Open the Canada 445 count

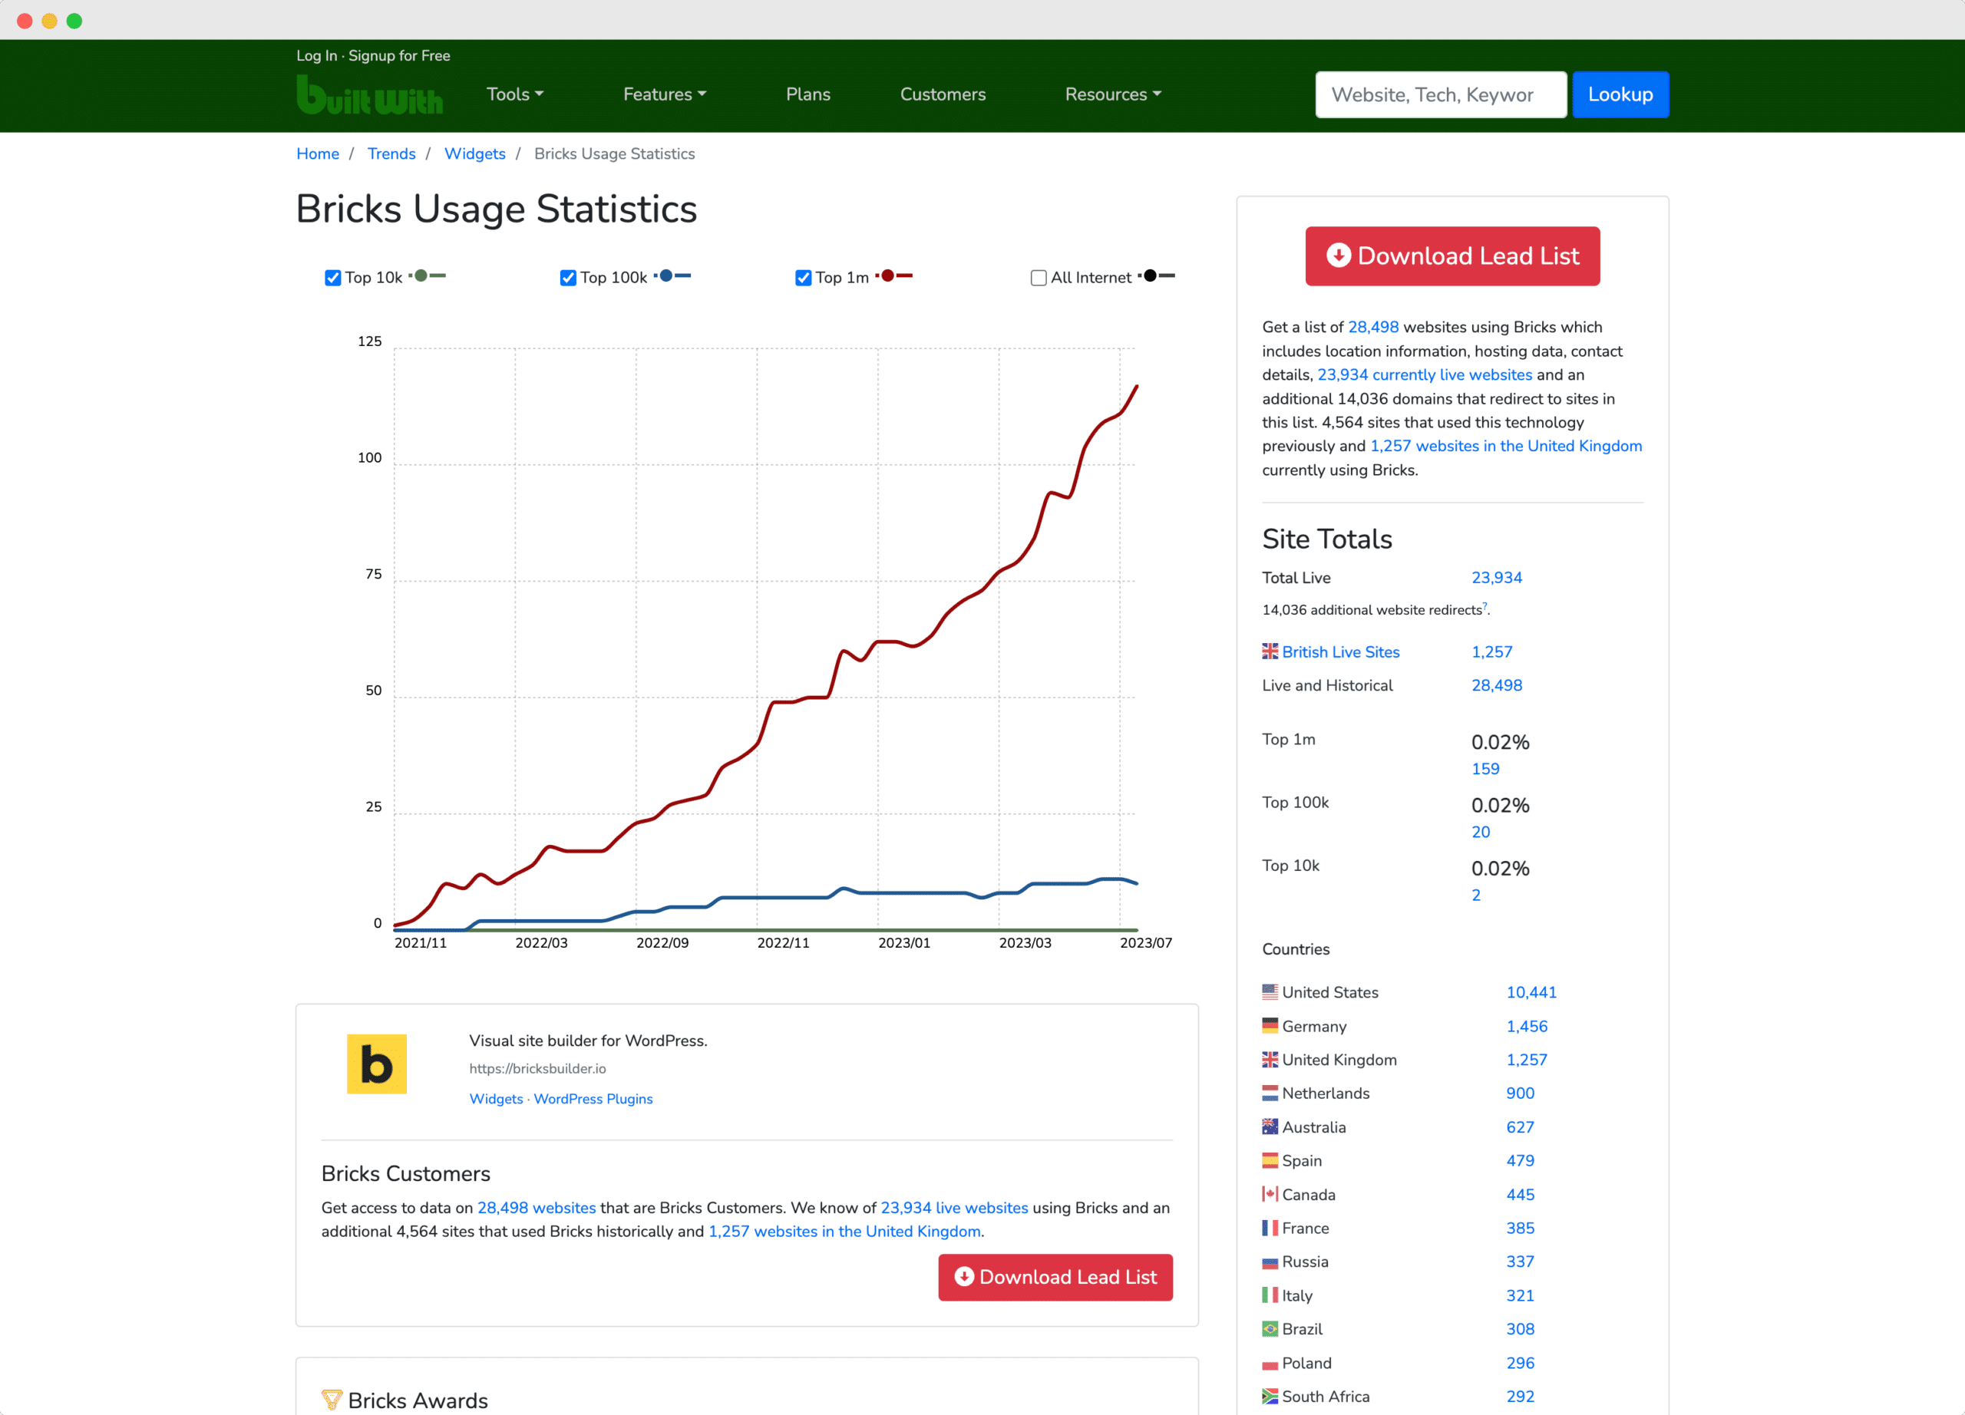pos(1520,1194)
